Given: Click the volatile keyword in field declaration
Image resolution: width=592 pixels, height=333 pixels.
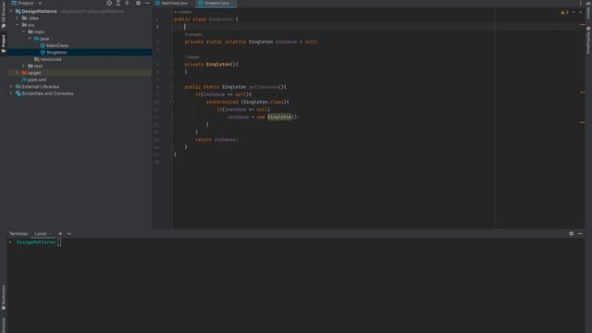Looking at the screenshot, I should tap(235, 42).
